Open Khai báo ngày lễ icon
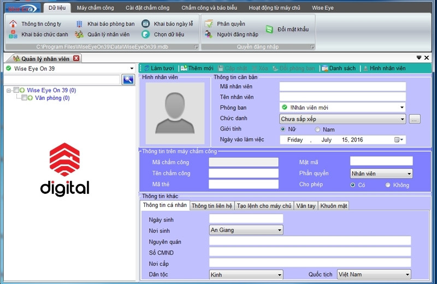This screenshot has height=284, width=437. (x=146, y=24)
